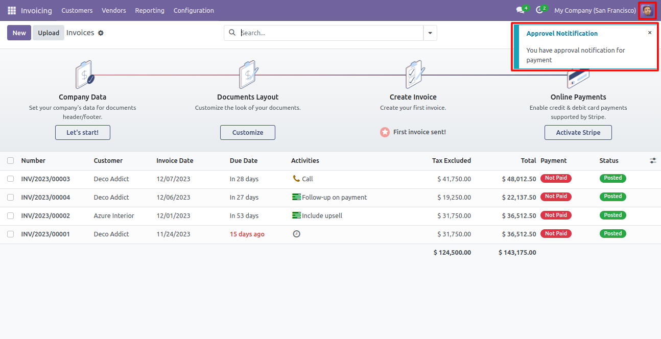Click the Activate Stripe button
661x339 pixels.
coord(578,132)
